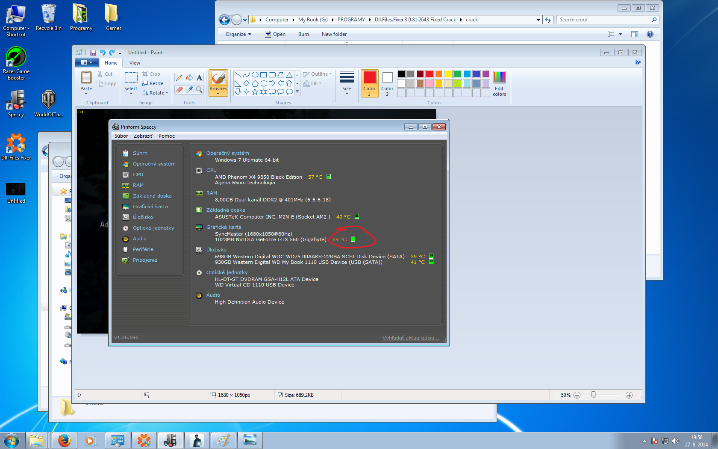Expand the Outline dropdown
This screenshot has height=449, width=718.
pyautogui.click(x=330, y=74)
